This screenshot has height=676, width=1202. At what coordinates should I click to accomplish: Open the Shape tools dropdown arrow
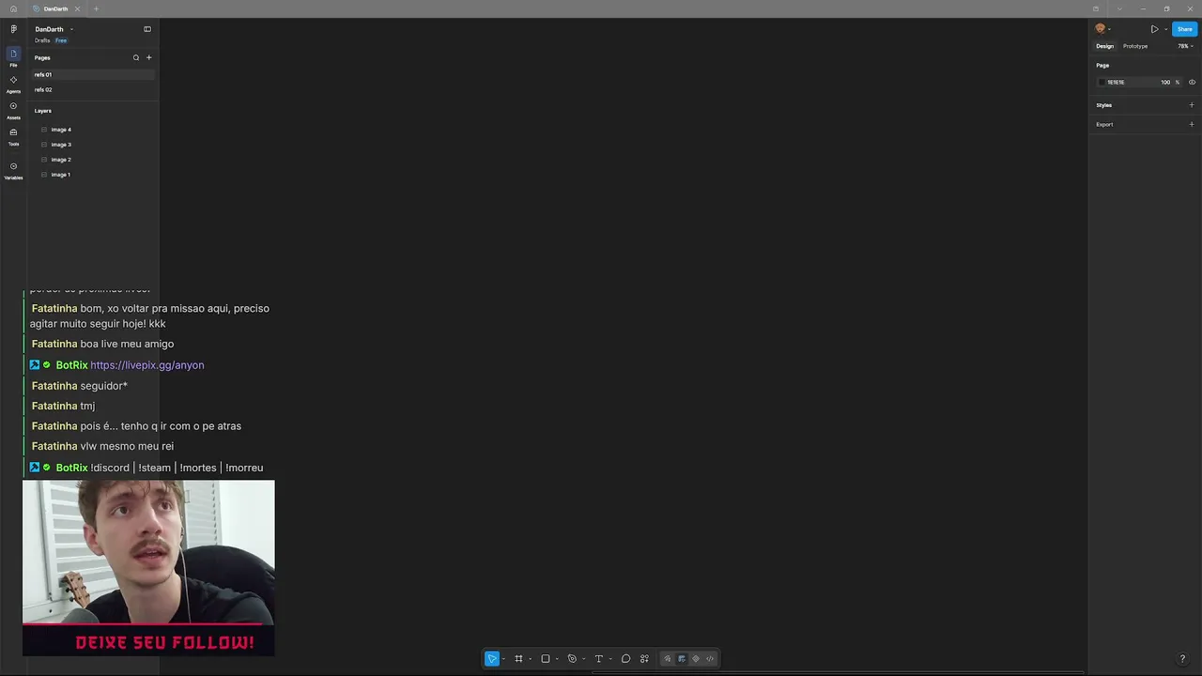click(x=557, y=659)
